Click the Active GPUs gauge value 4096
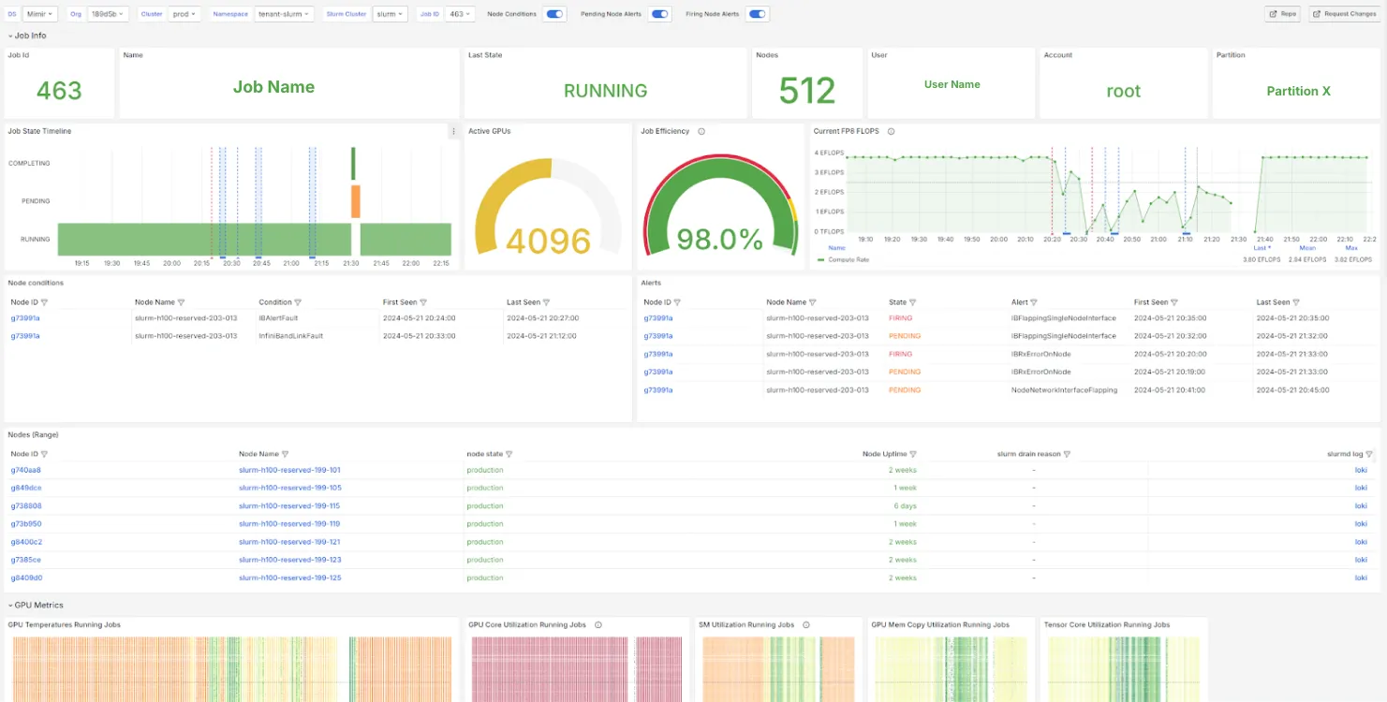Image resolution: width=1387 pixels, height=702 pixels. 548,241
